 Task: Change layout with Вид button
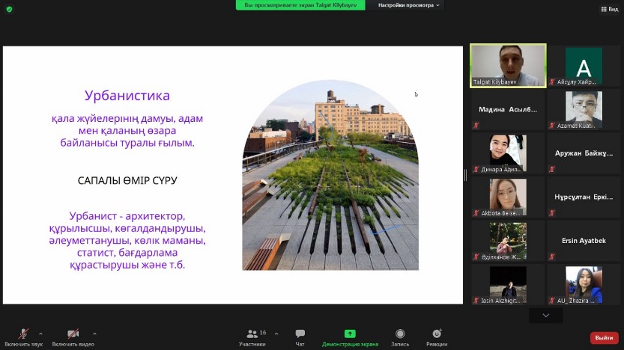click(x=608, y=8)
